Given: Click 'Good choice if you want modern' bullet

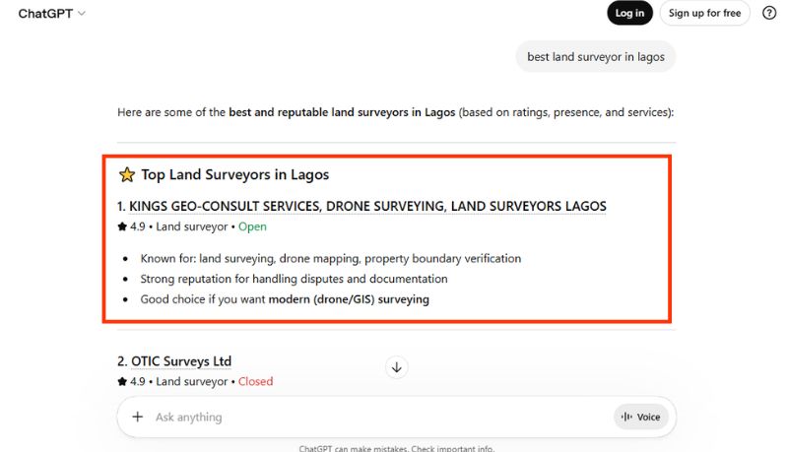Looking at the screenshot, I should coord(285,299).
